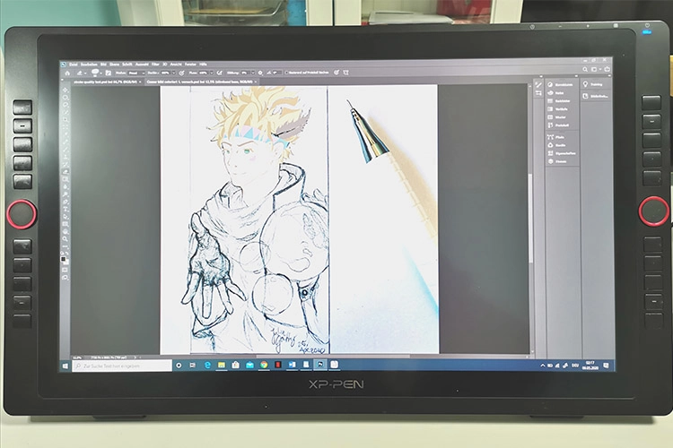The image size is (673, 448).
Task: Click the foreground/background color swatches
Action: pyautogui.click(x=65, y=260)
